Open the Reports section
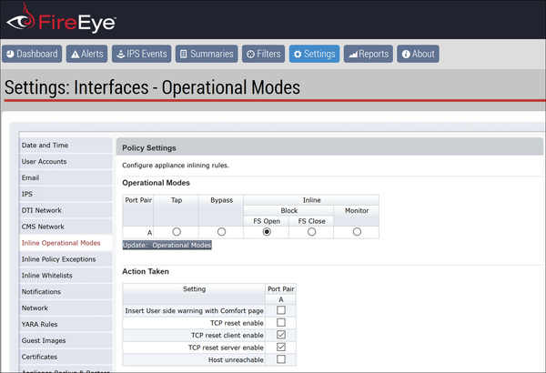546x373 pixels. pos(369,54)
